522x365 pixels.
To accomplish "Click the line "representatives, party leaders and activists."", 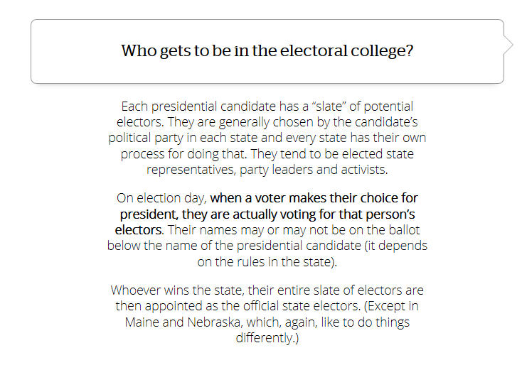I will point(267,169).
